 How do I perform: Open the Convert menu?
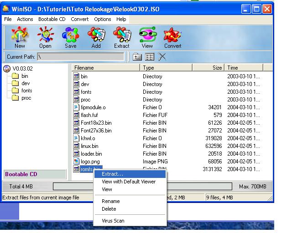80,19
